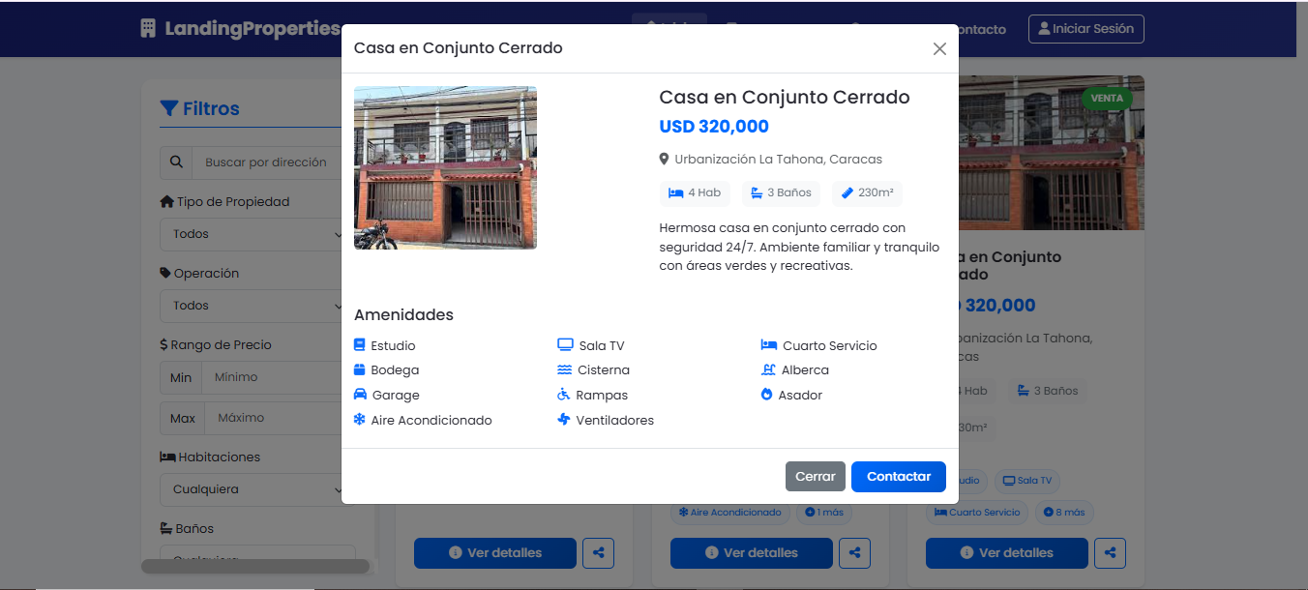
Task: Click the Sala TV monitor icon
Action: 565,345
